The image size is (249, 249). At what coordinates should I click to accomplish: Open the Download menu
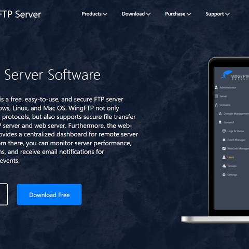pos(136,14)
